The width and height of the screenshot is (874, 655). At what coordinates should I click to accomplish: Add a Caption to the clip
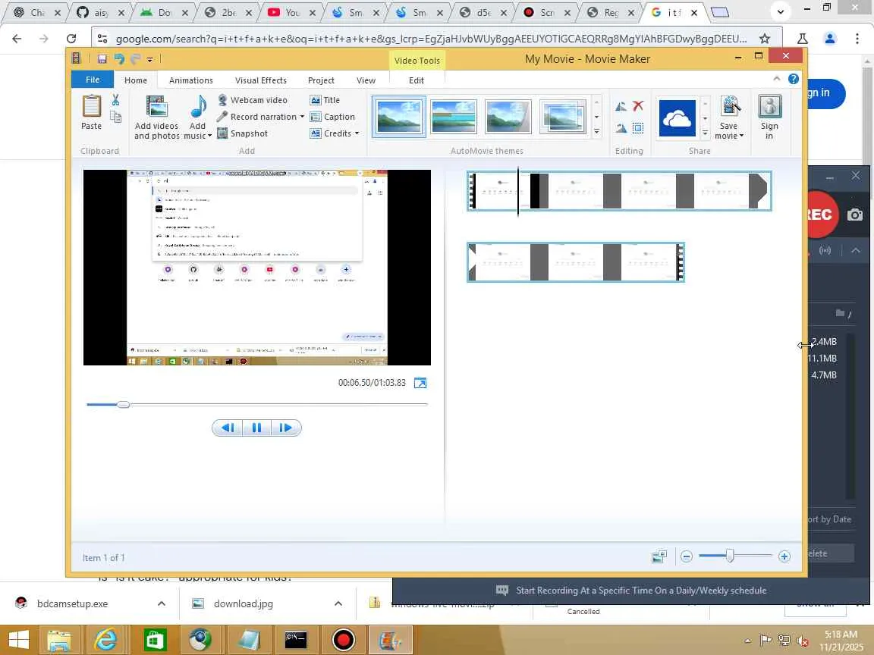332,117
